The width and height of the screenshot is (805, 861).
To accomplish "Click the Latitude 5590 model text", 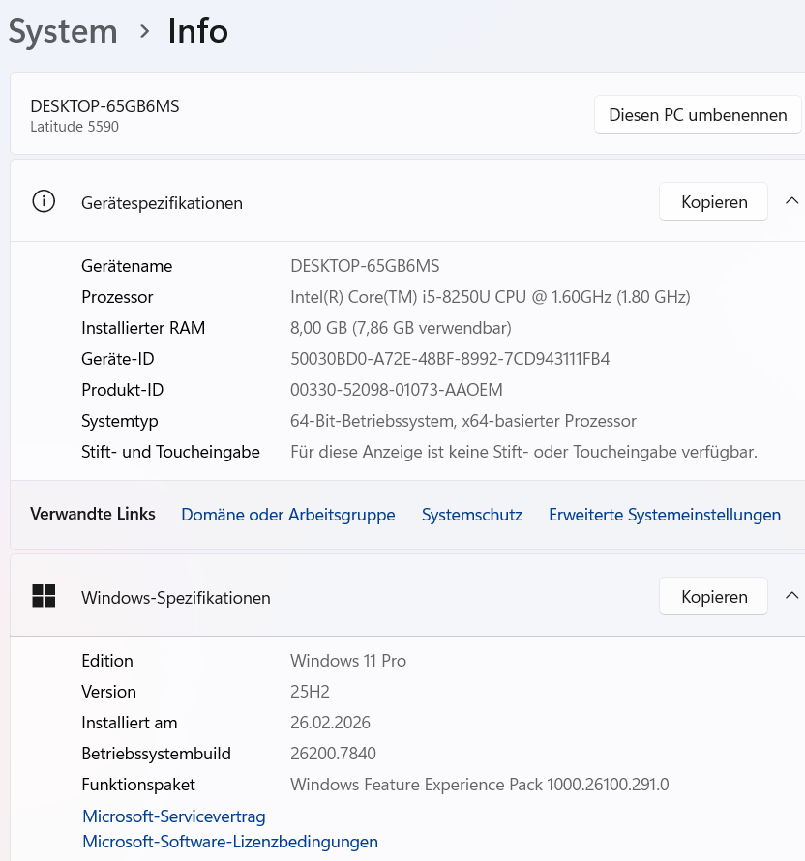I will point(75,127).
